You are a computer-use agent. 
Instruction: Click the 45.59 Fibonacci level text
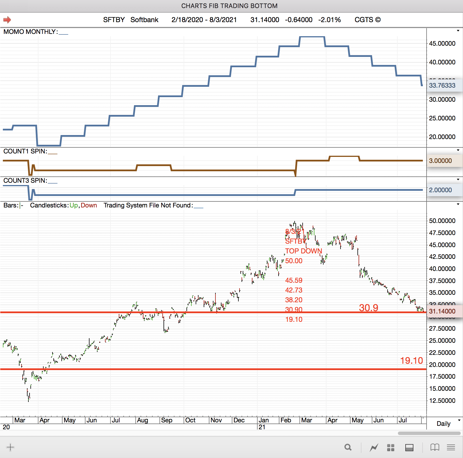[x=294, y=280]
